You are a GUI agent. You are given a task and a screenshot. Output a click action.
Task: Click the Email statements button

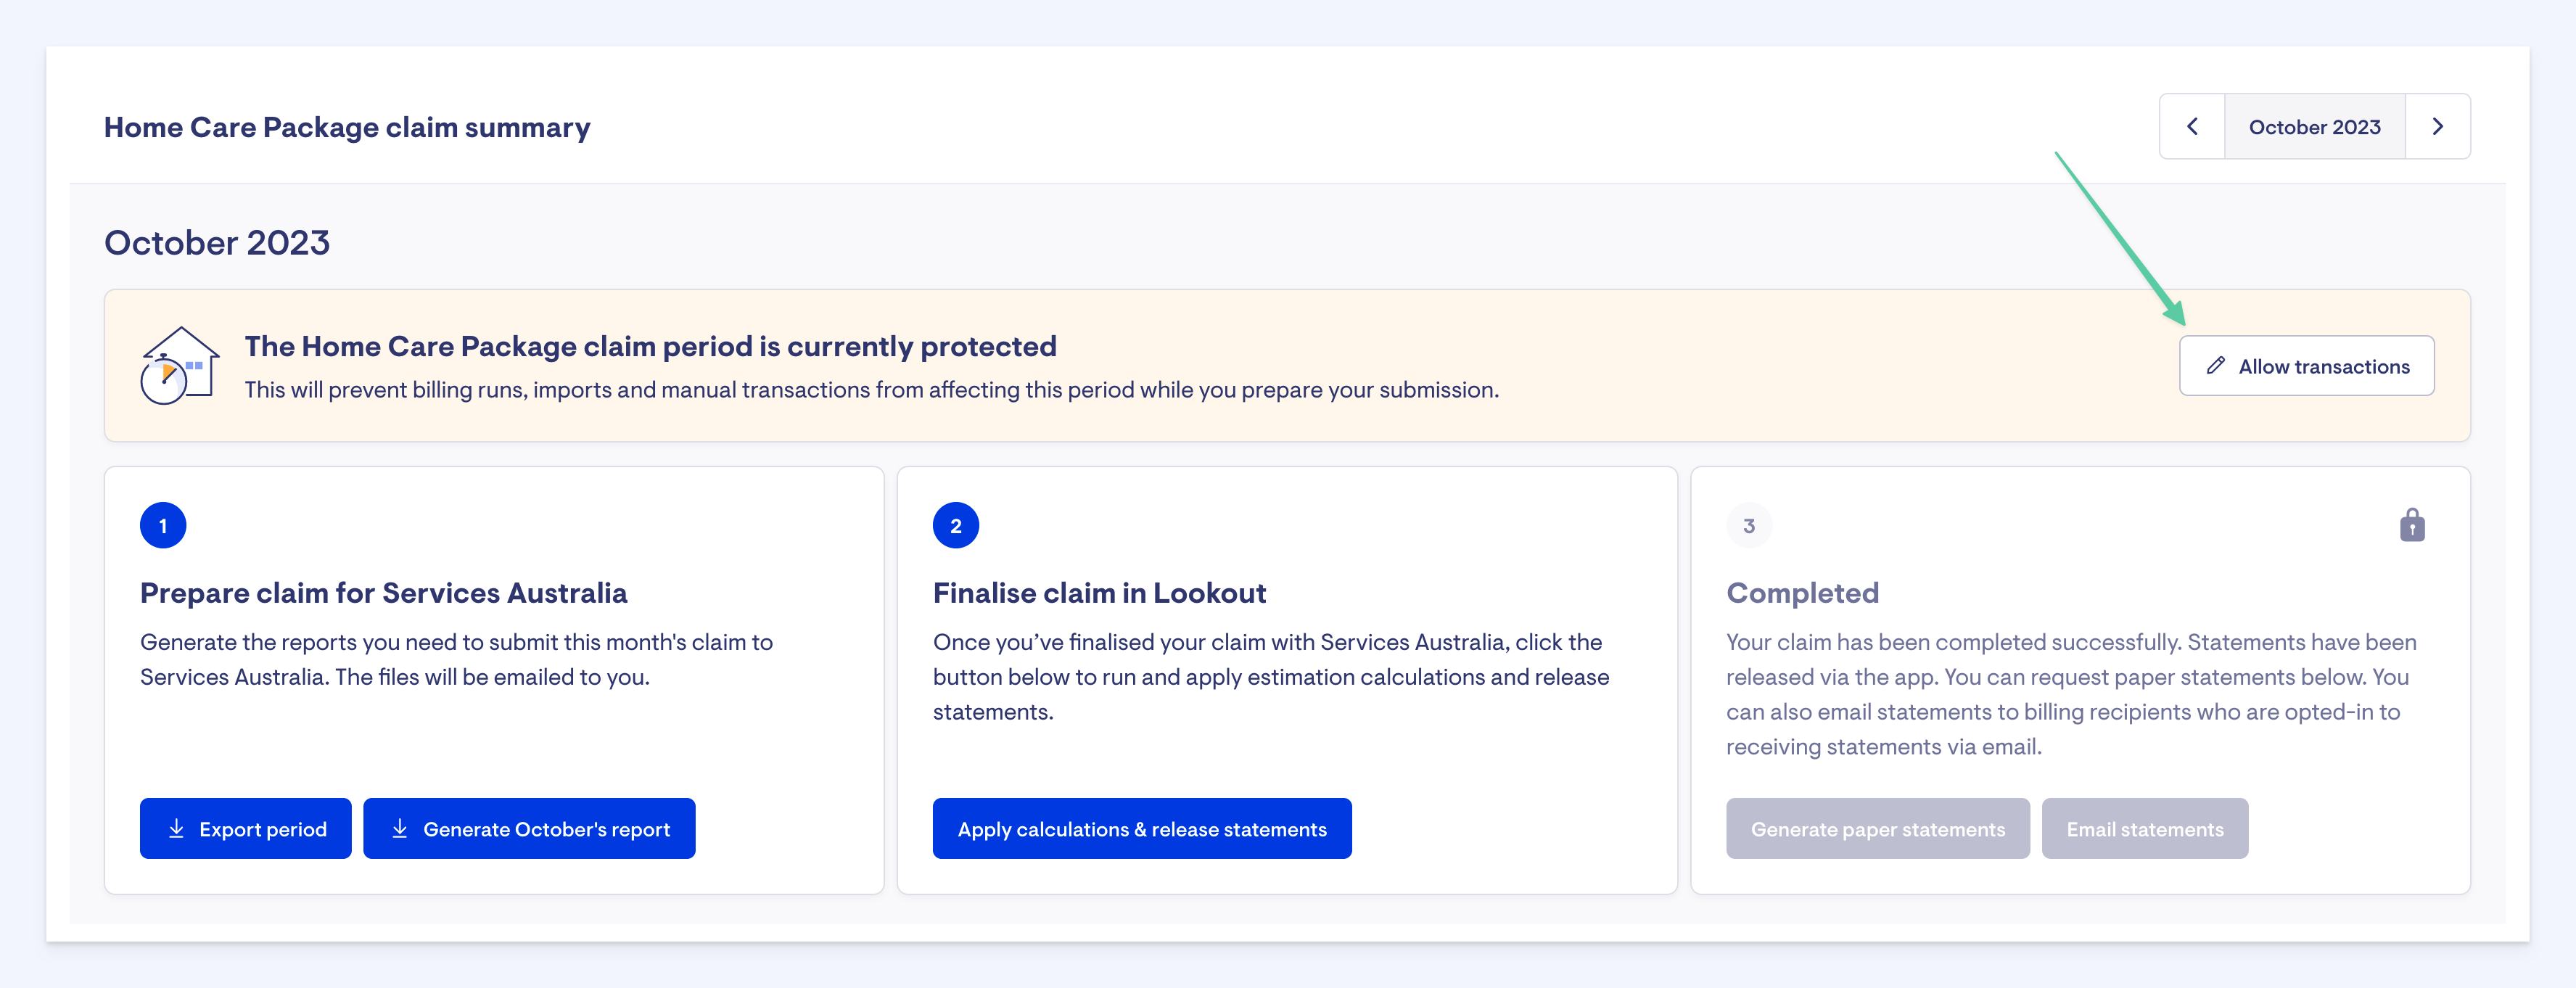2144,829
